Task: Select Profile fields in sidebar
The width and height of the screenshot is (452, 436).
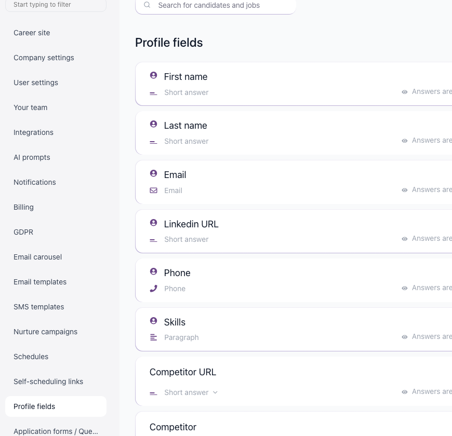Action: (56, 406)
